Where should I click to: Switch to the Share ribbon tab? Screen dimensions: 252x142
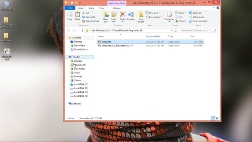coord(91,8)
